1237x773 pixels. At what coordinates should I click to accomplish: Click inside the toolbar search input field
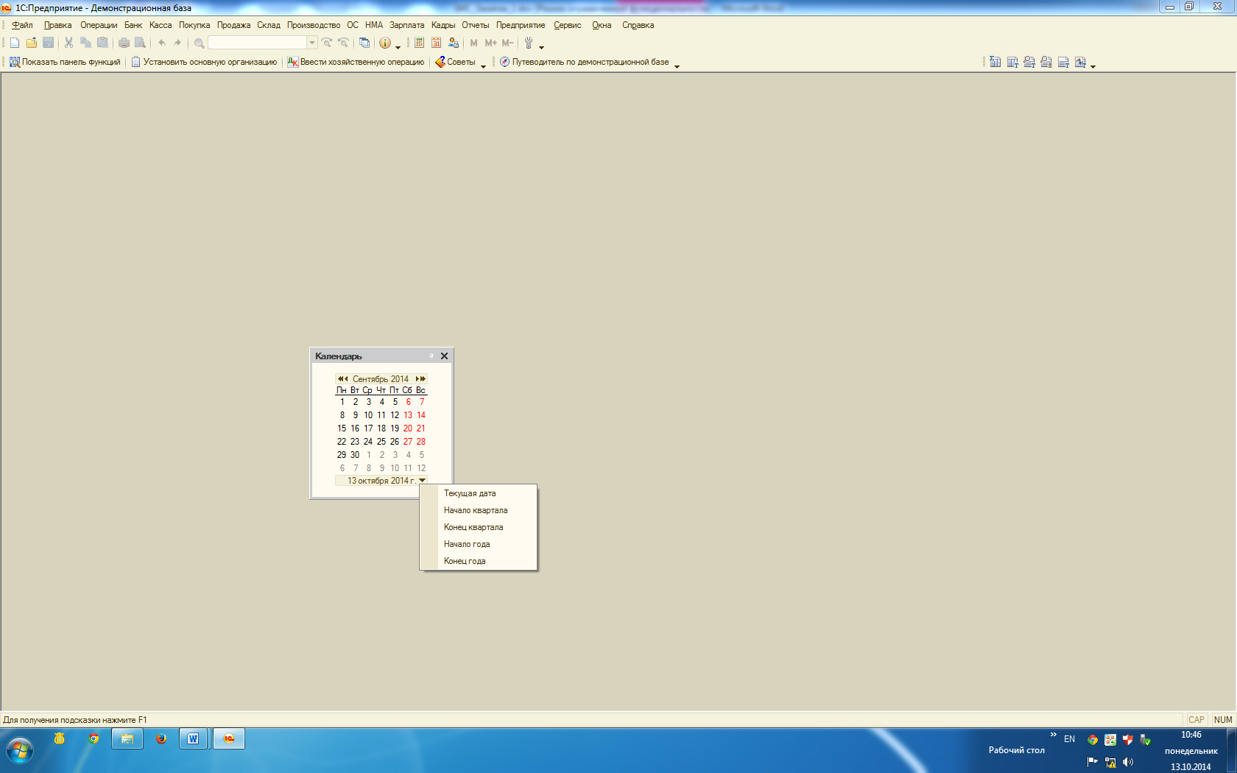[257, 43]
